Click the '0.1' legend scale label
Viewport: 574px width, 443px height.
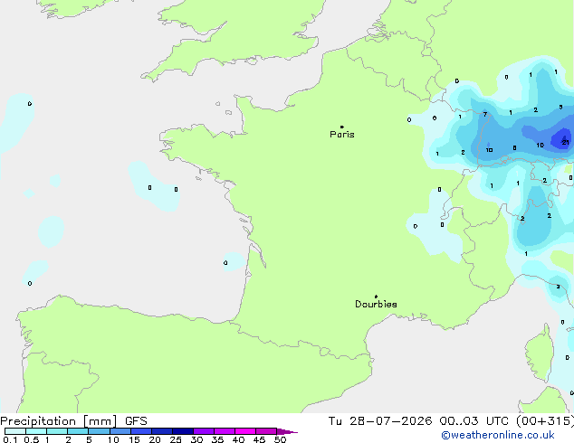[10, 439]
